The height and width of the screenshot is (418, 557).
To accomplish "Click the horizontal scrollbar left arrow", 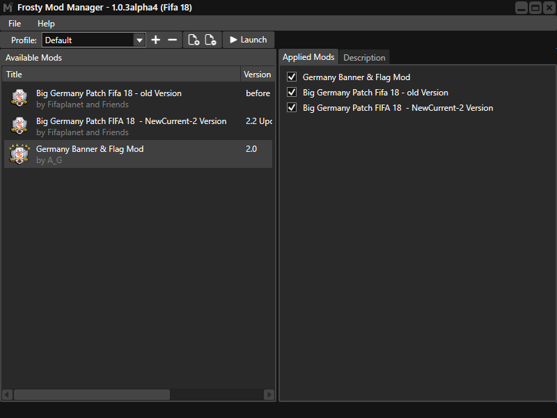I will pos(8,394).
